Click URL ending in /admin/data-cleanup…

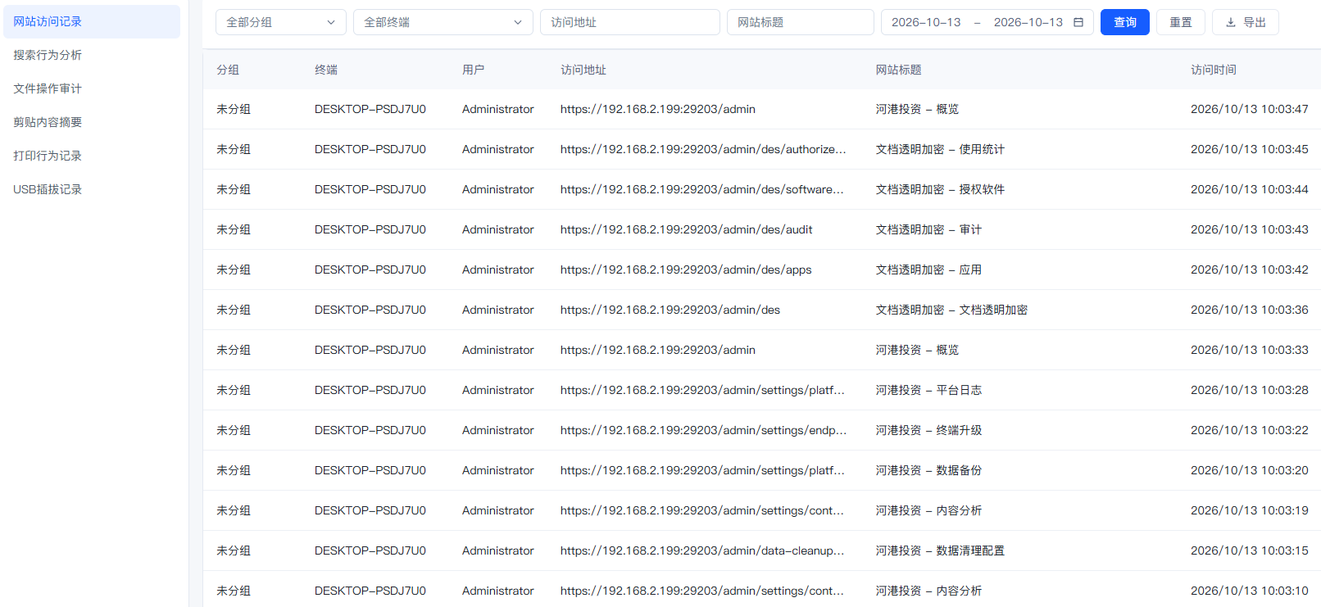pyautogui.click(x=702, y=550)
